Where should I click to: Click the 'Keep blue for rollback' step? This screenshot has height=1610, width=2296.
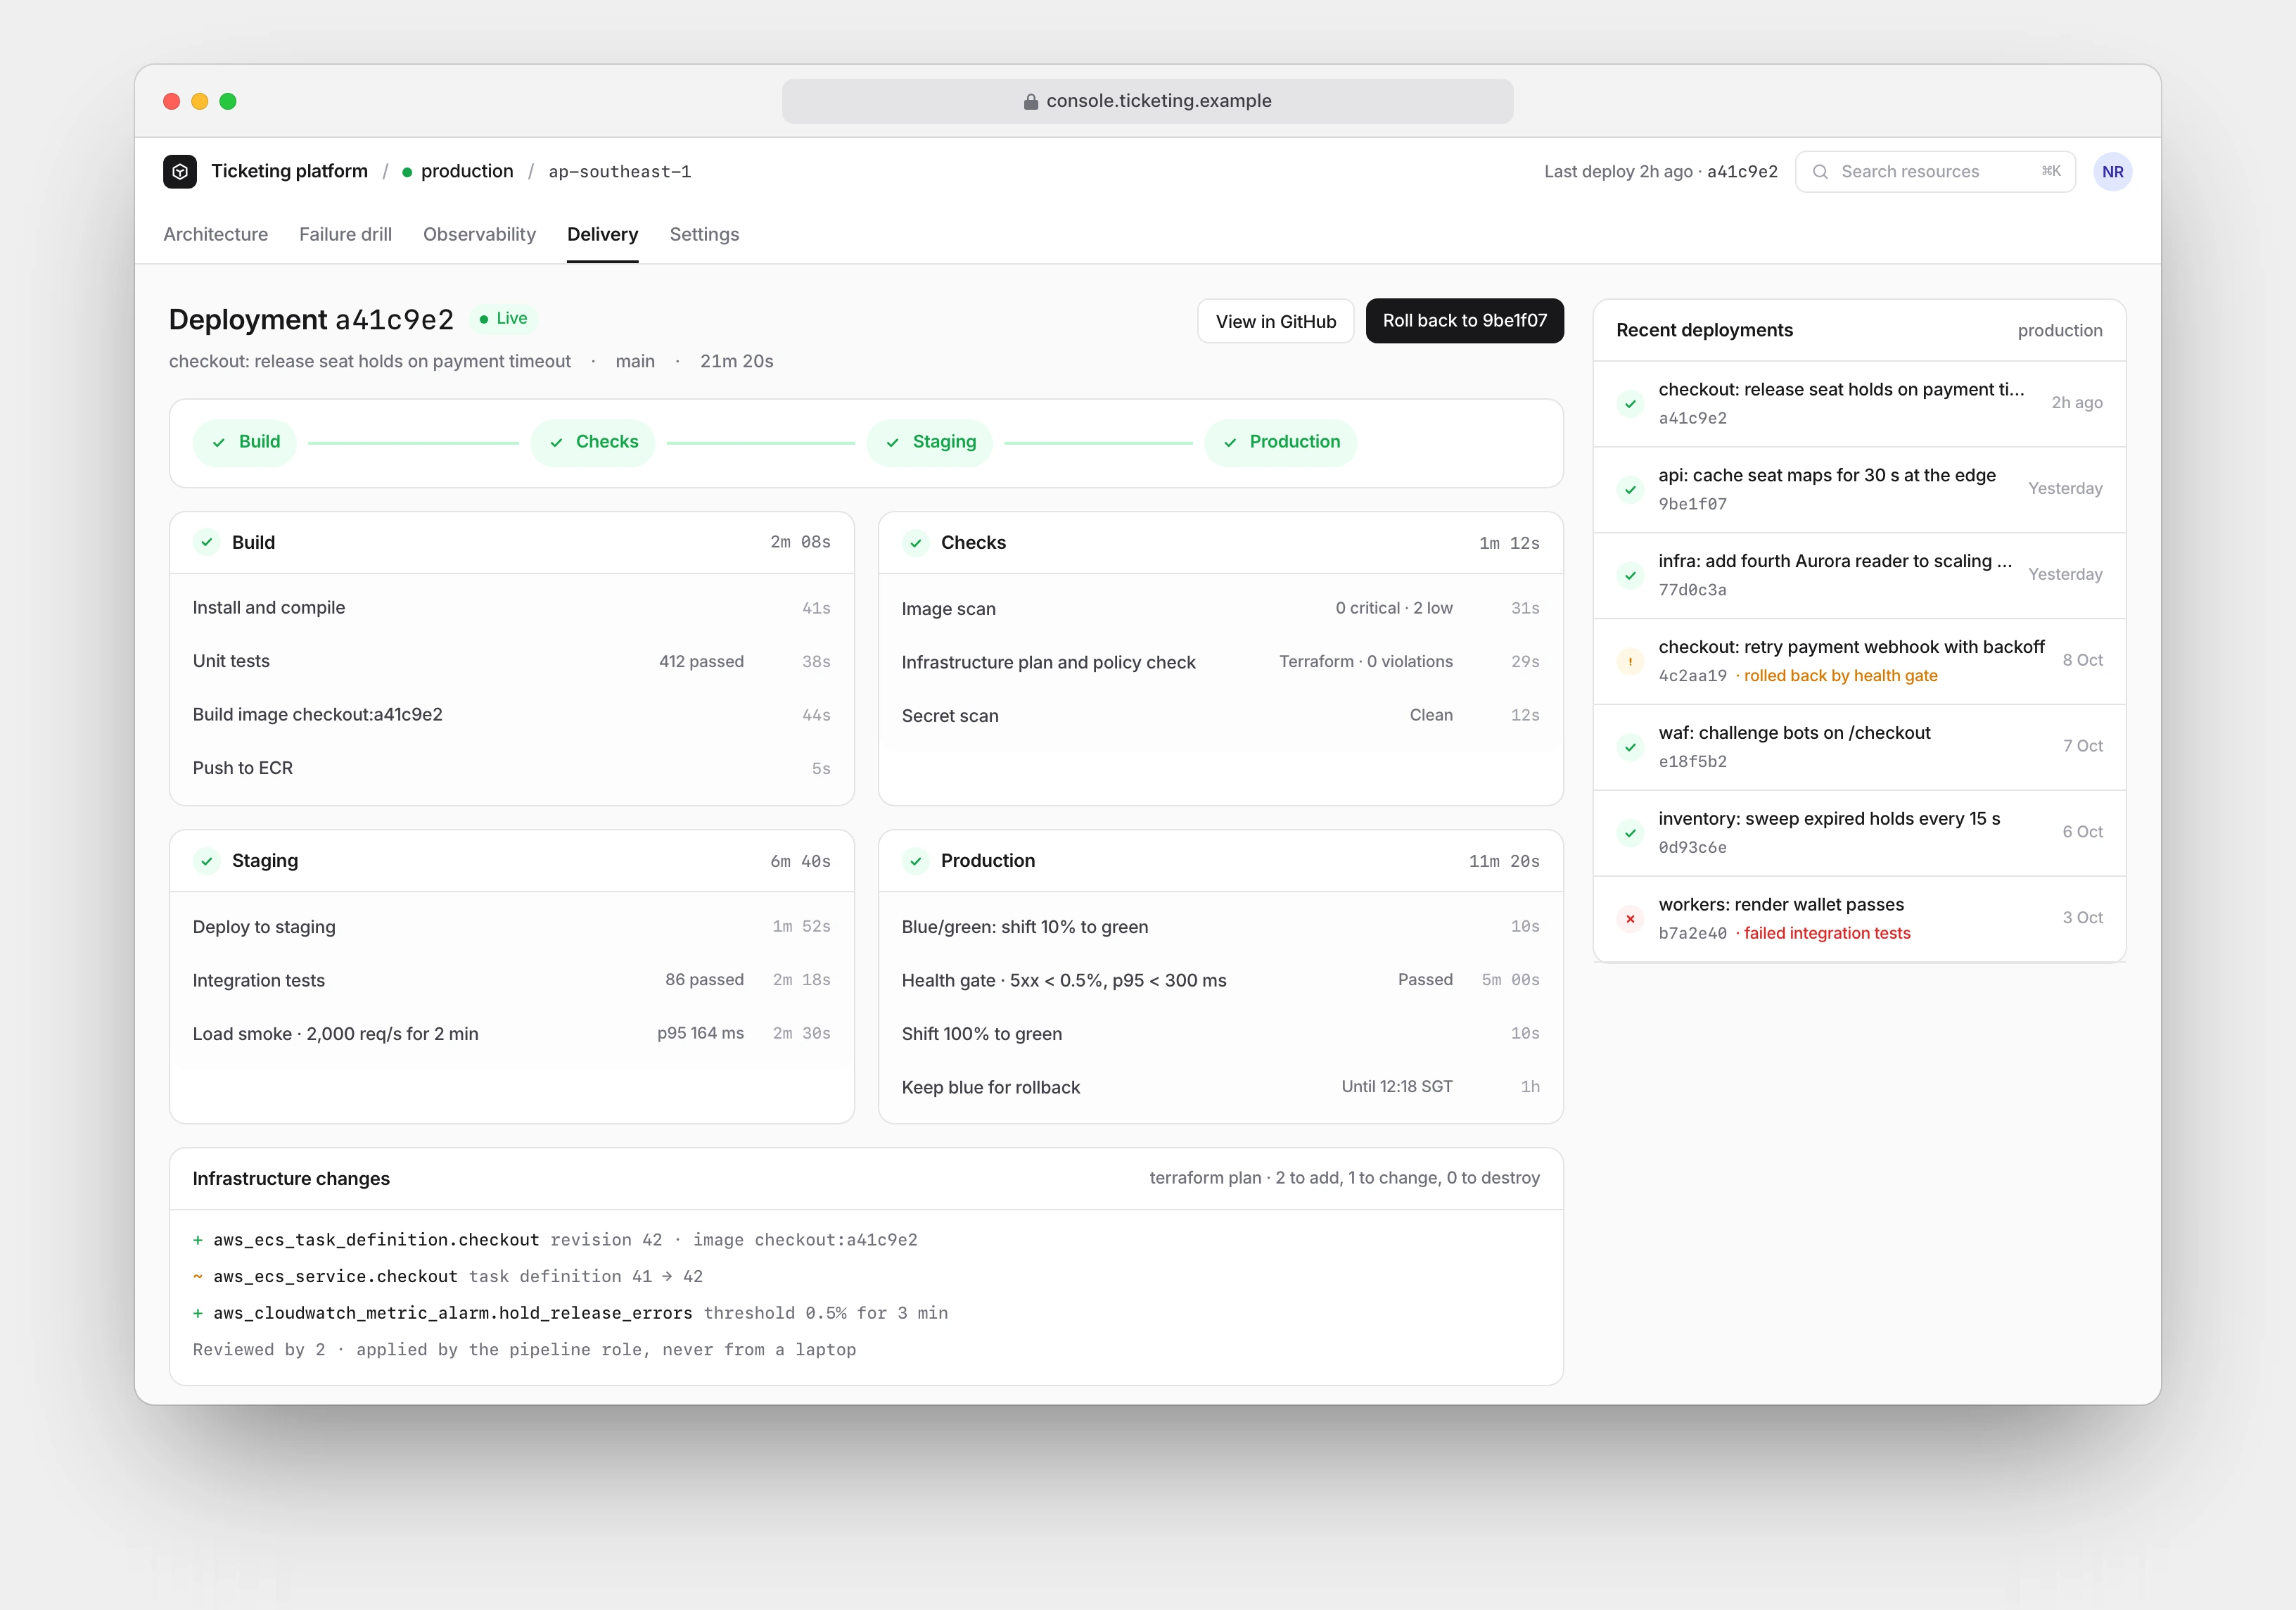1220,1086
